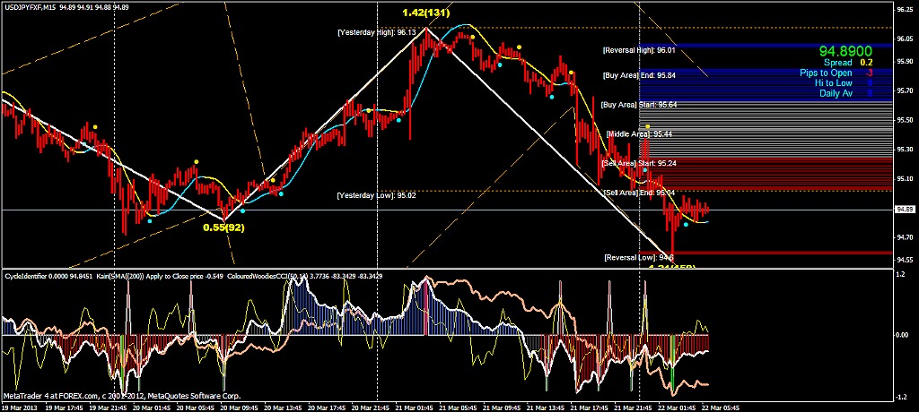Click the 20 Mar 09:45 time axis label
Viewport: 919px width, 412px height.
click(x=239, y=408)
